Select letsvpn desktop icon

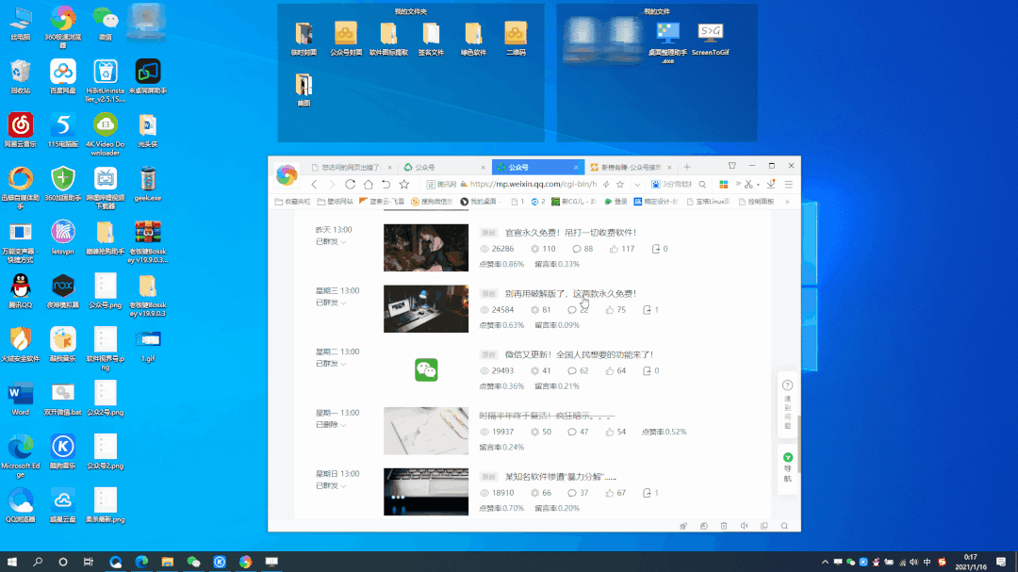63,237
